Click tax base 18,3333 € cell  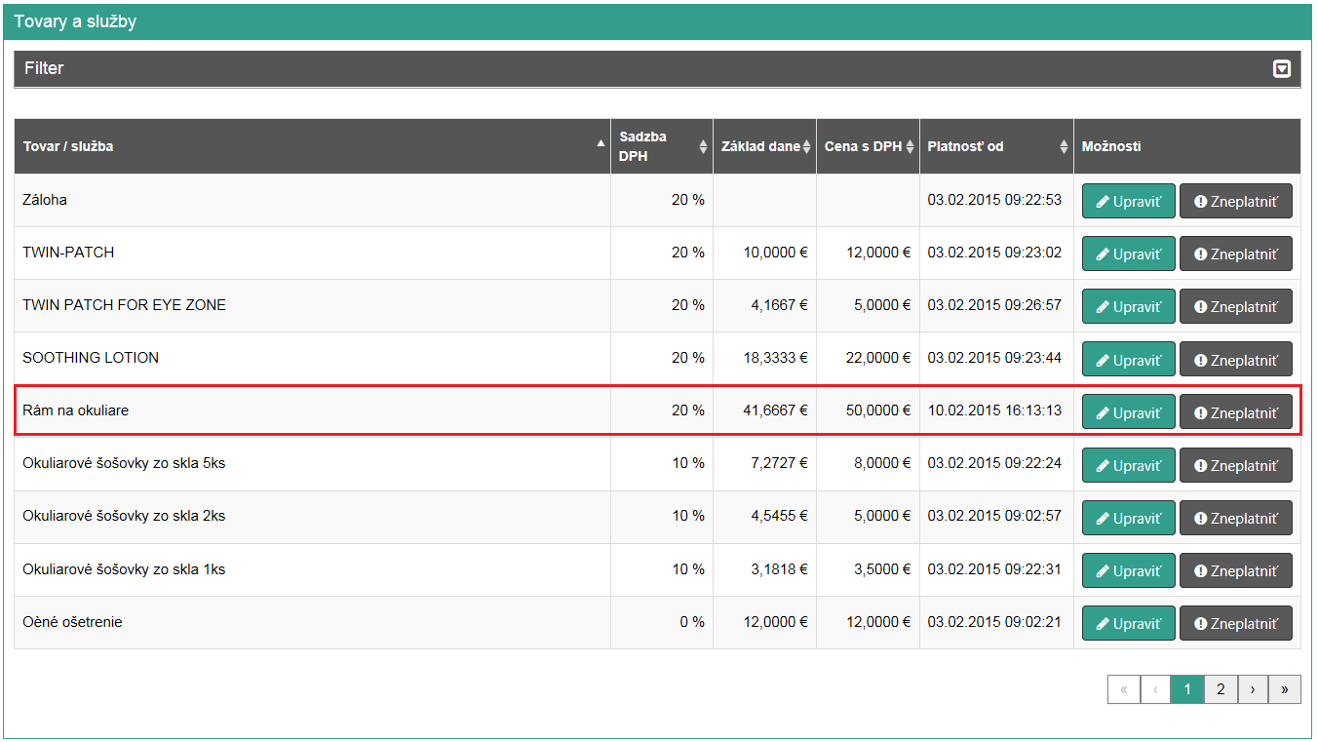click(x=765, y=358)
